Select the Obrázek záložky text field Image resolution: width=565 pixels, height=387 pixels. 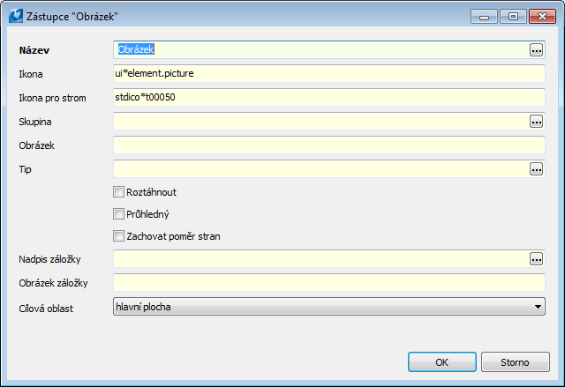coord(329,283)
